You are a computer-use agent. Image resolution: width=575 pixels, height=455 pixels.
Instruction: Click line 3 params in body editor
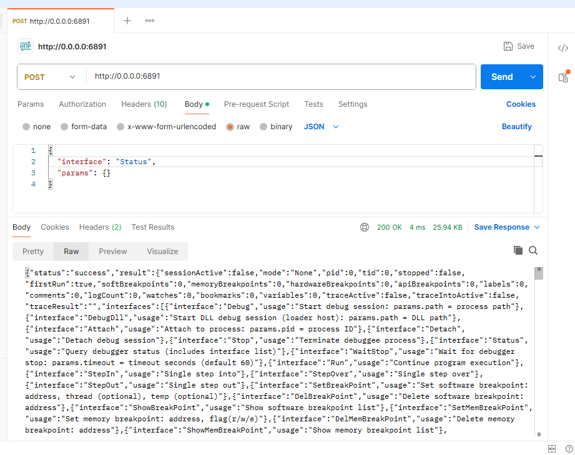click(84, 173)
